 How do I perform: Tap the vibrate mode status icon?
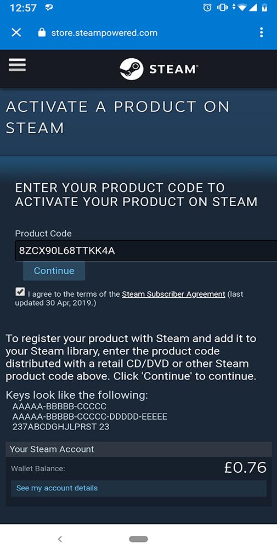[223, 8]
